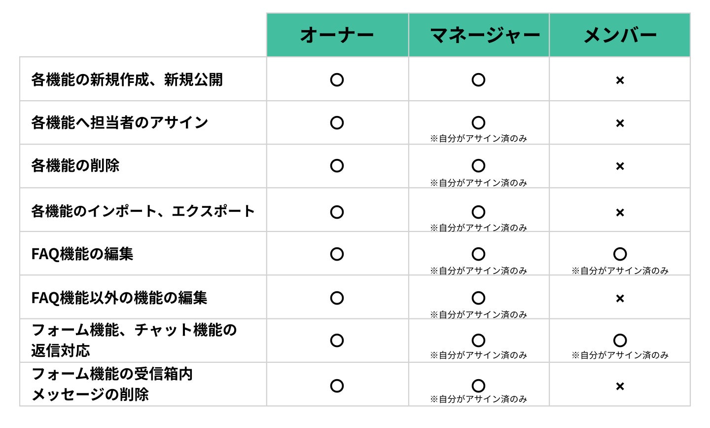Click member note ※自分がアサイン済のみ under FAQ機能の編集
Viewport: 710px width, 428px height.
pos(620,271)
